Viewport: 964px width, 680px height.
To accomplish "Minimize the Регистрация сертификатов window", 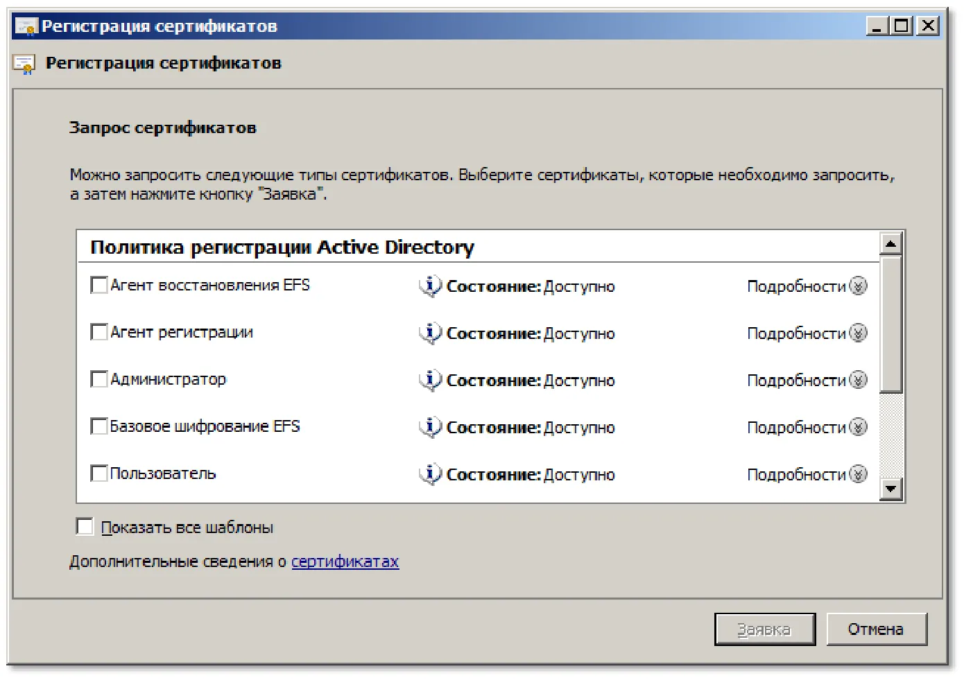I will point(877,26).
